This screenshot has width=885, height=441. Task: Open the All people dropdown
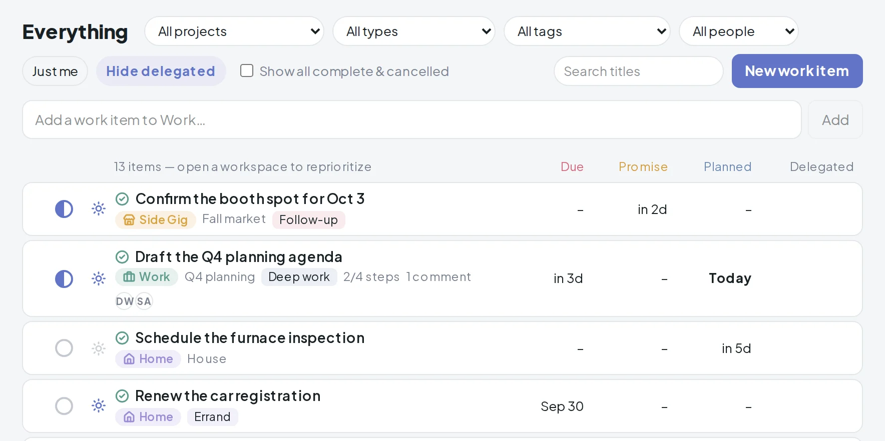pos(739,31)
